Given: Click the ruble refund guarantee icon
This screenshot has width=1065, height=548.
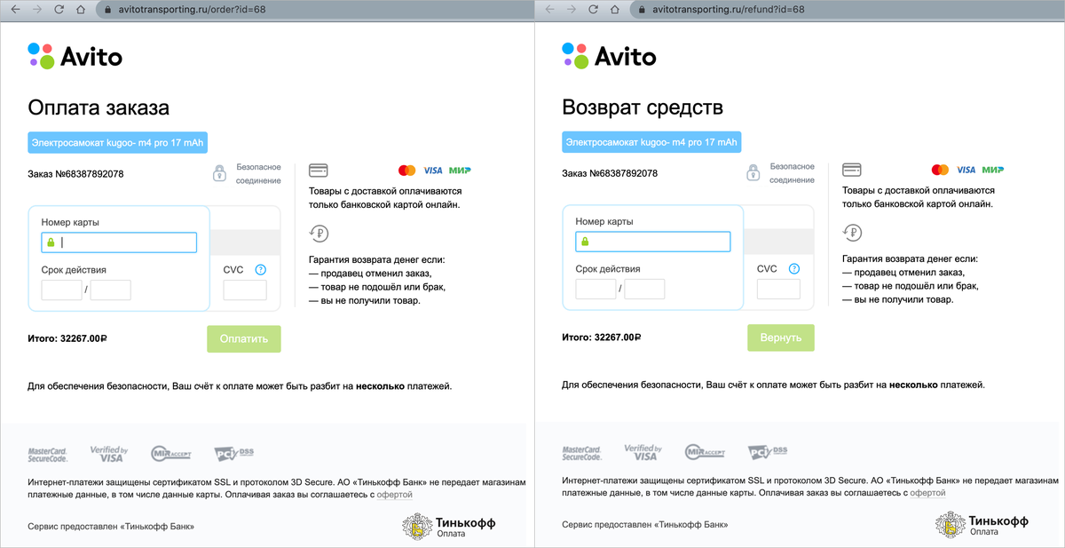Looking at the screenshot, I should click(318, 233).
